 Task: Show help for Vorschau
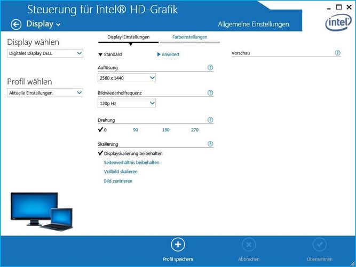tap(338, 53)
